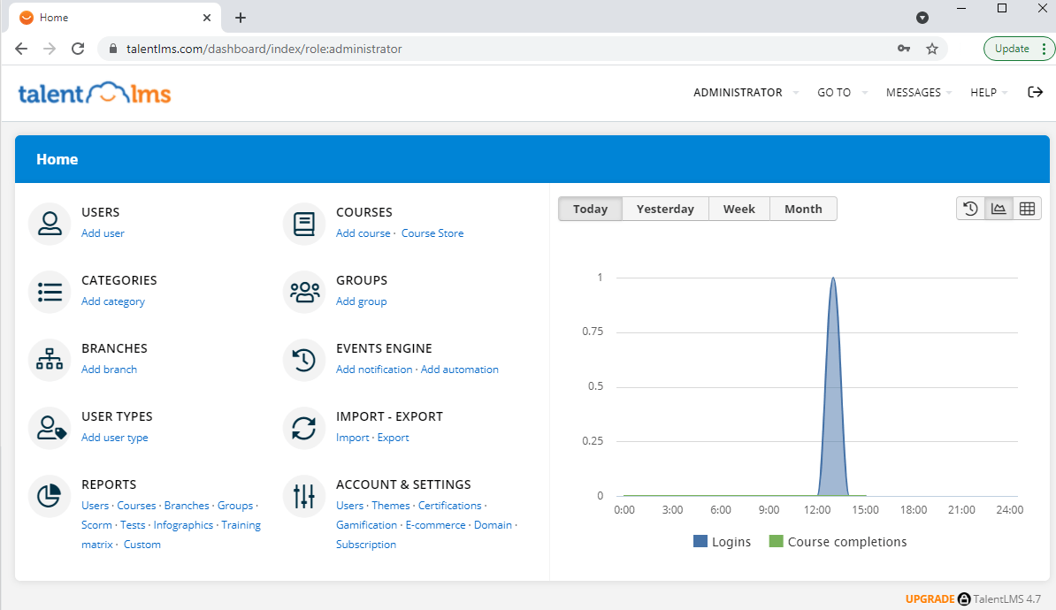This screenshot has width=1056, height=610.
Task: Open the Subscription settings link
Action: pos(365,544)
